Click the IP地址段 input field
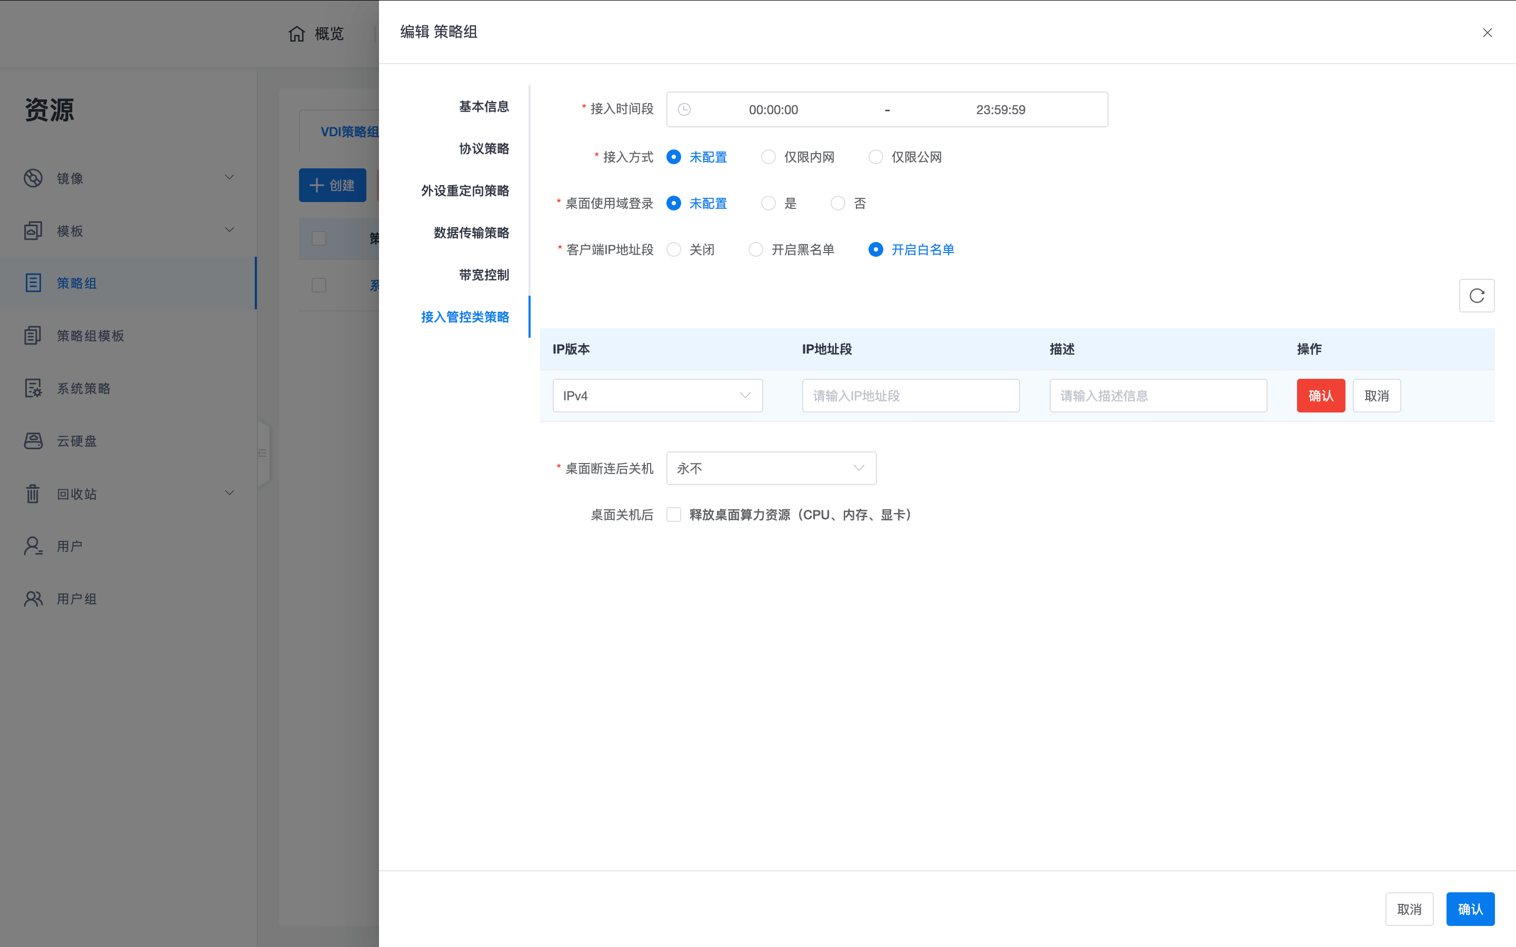Viewport: 1516px width, 947px height. click(x=910, y=396)
